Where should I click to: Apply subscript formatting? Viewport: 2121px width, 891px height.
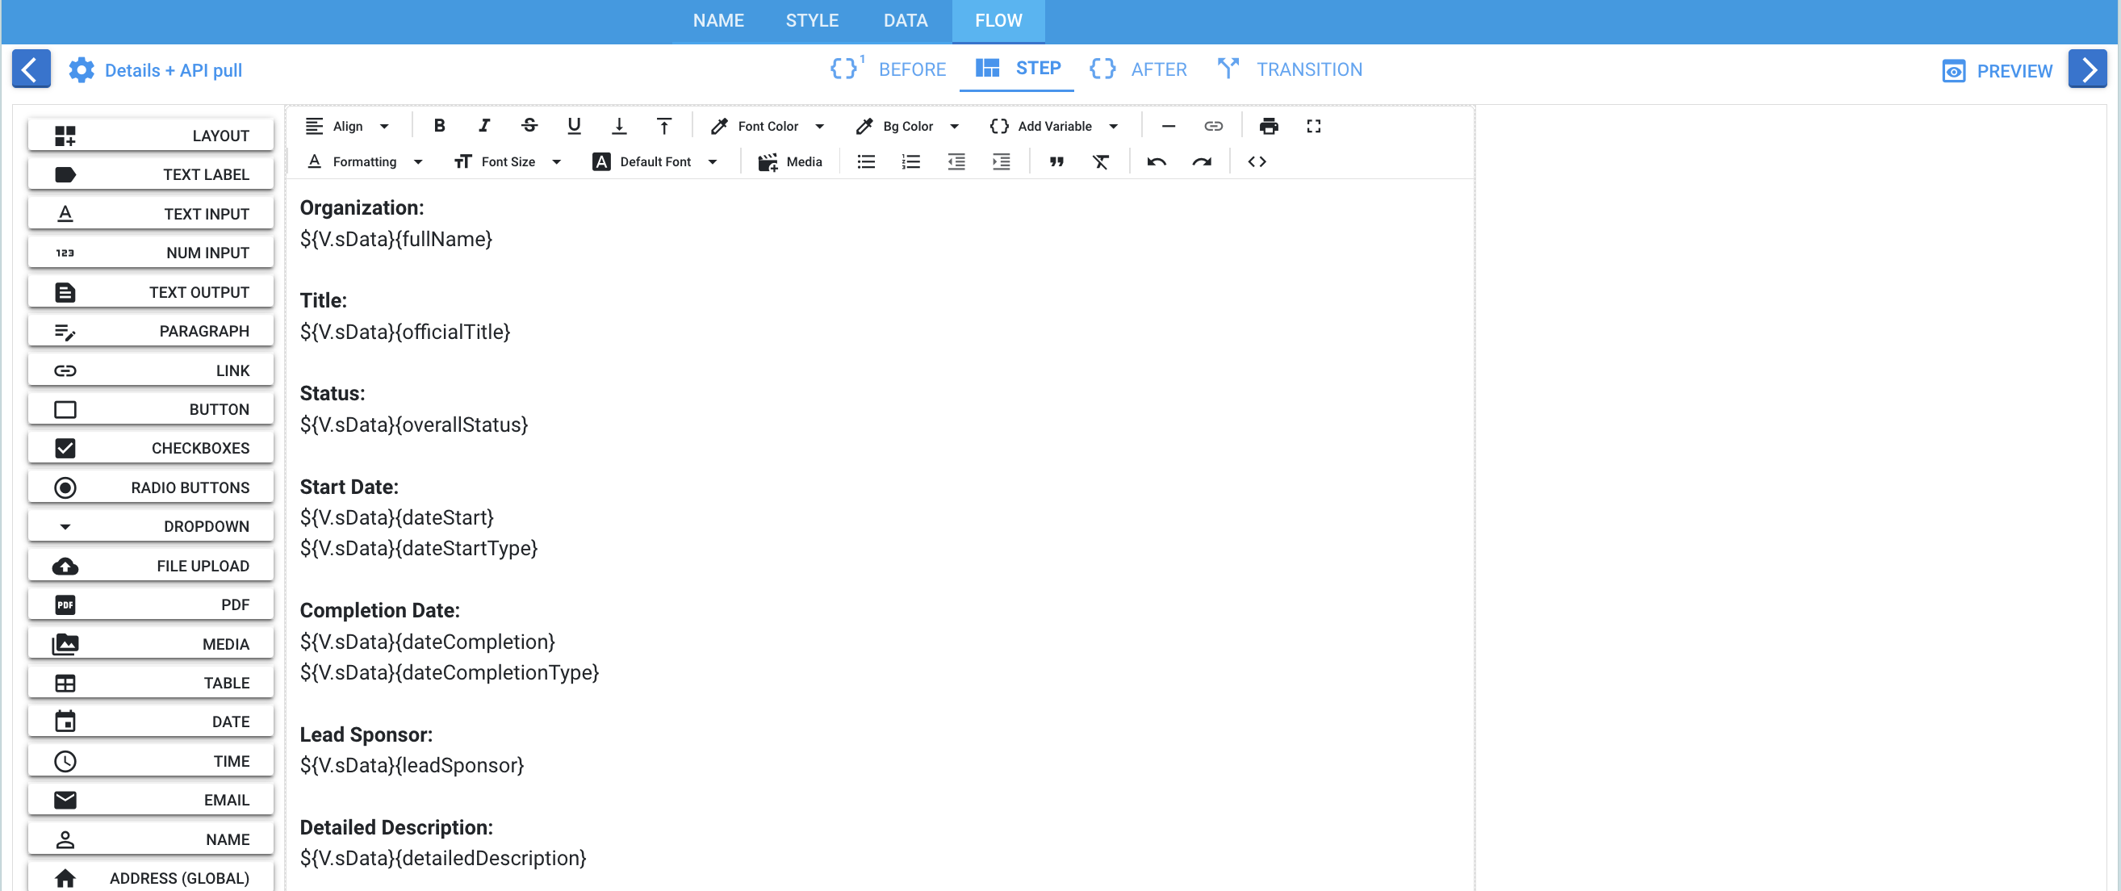coord(619,126)
